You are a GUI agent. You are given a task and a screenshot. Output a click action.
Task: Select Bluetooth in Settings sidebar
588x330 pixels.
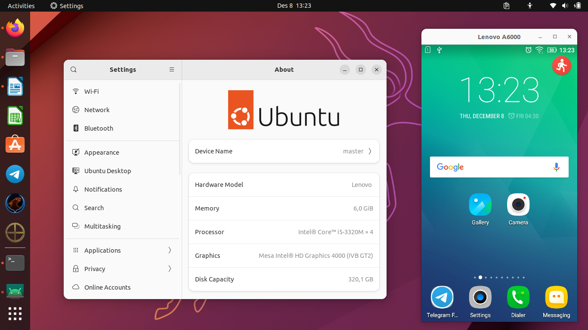click(x=122, y=128)
